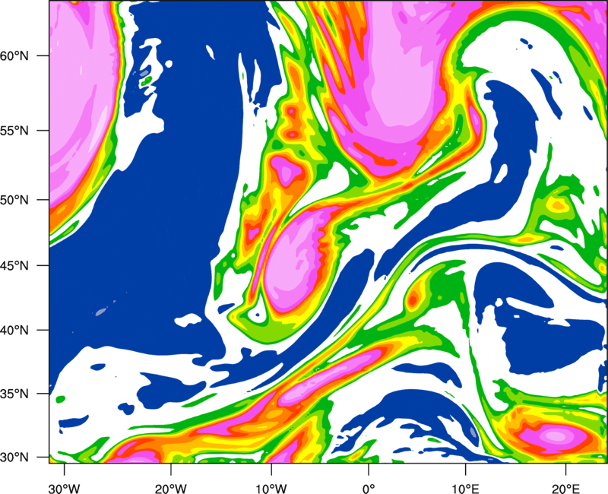Click the 20°E longitude label
Screen dimensions: 608x494
pos(565,489)
